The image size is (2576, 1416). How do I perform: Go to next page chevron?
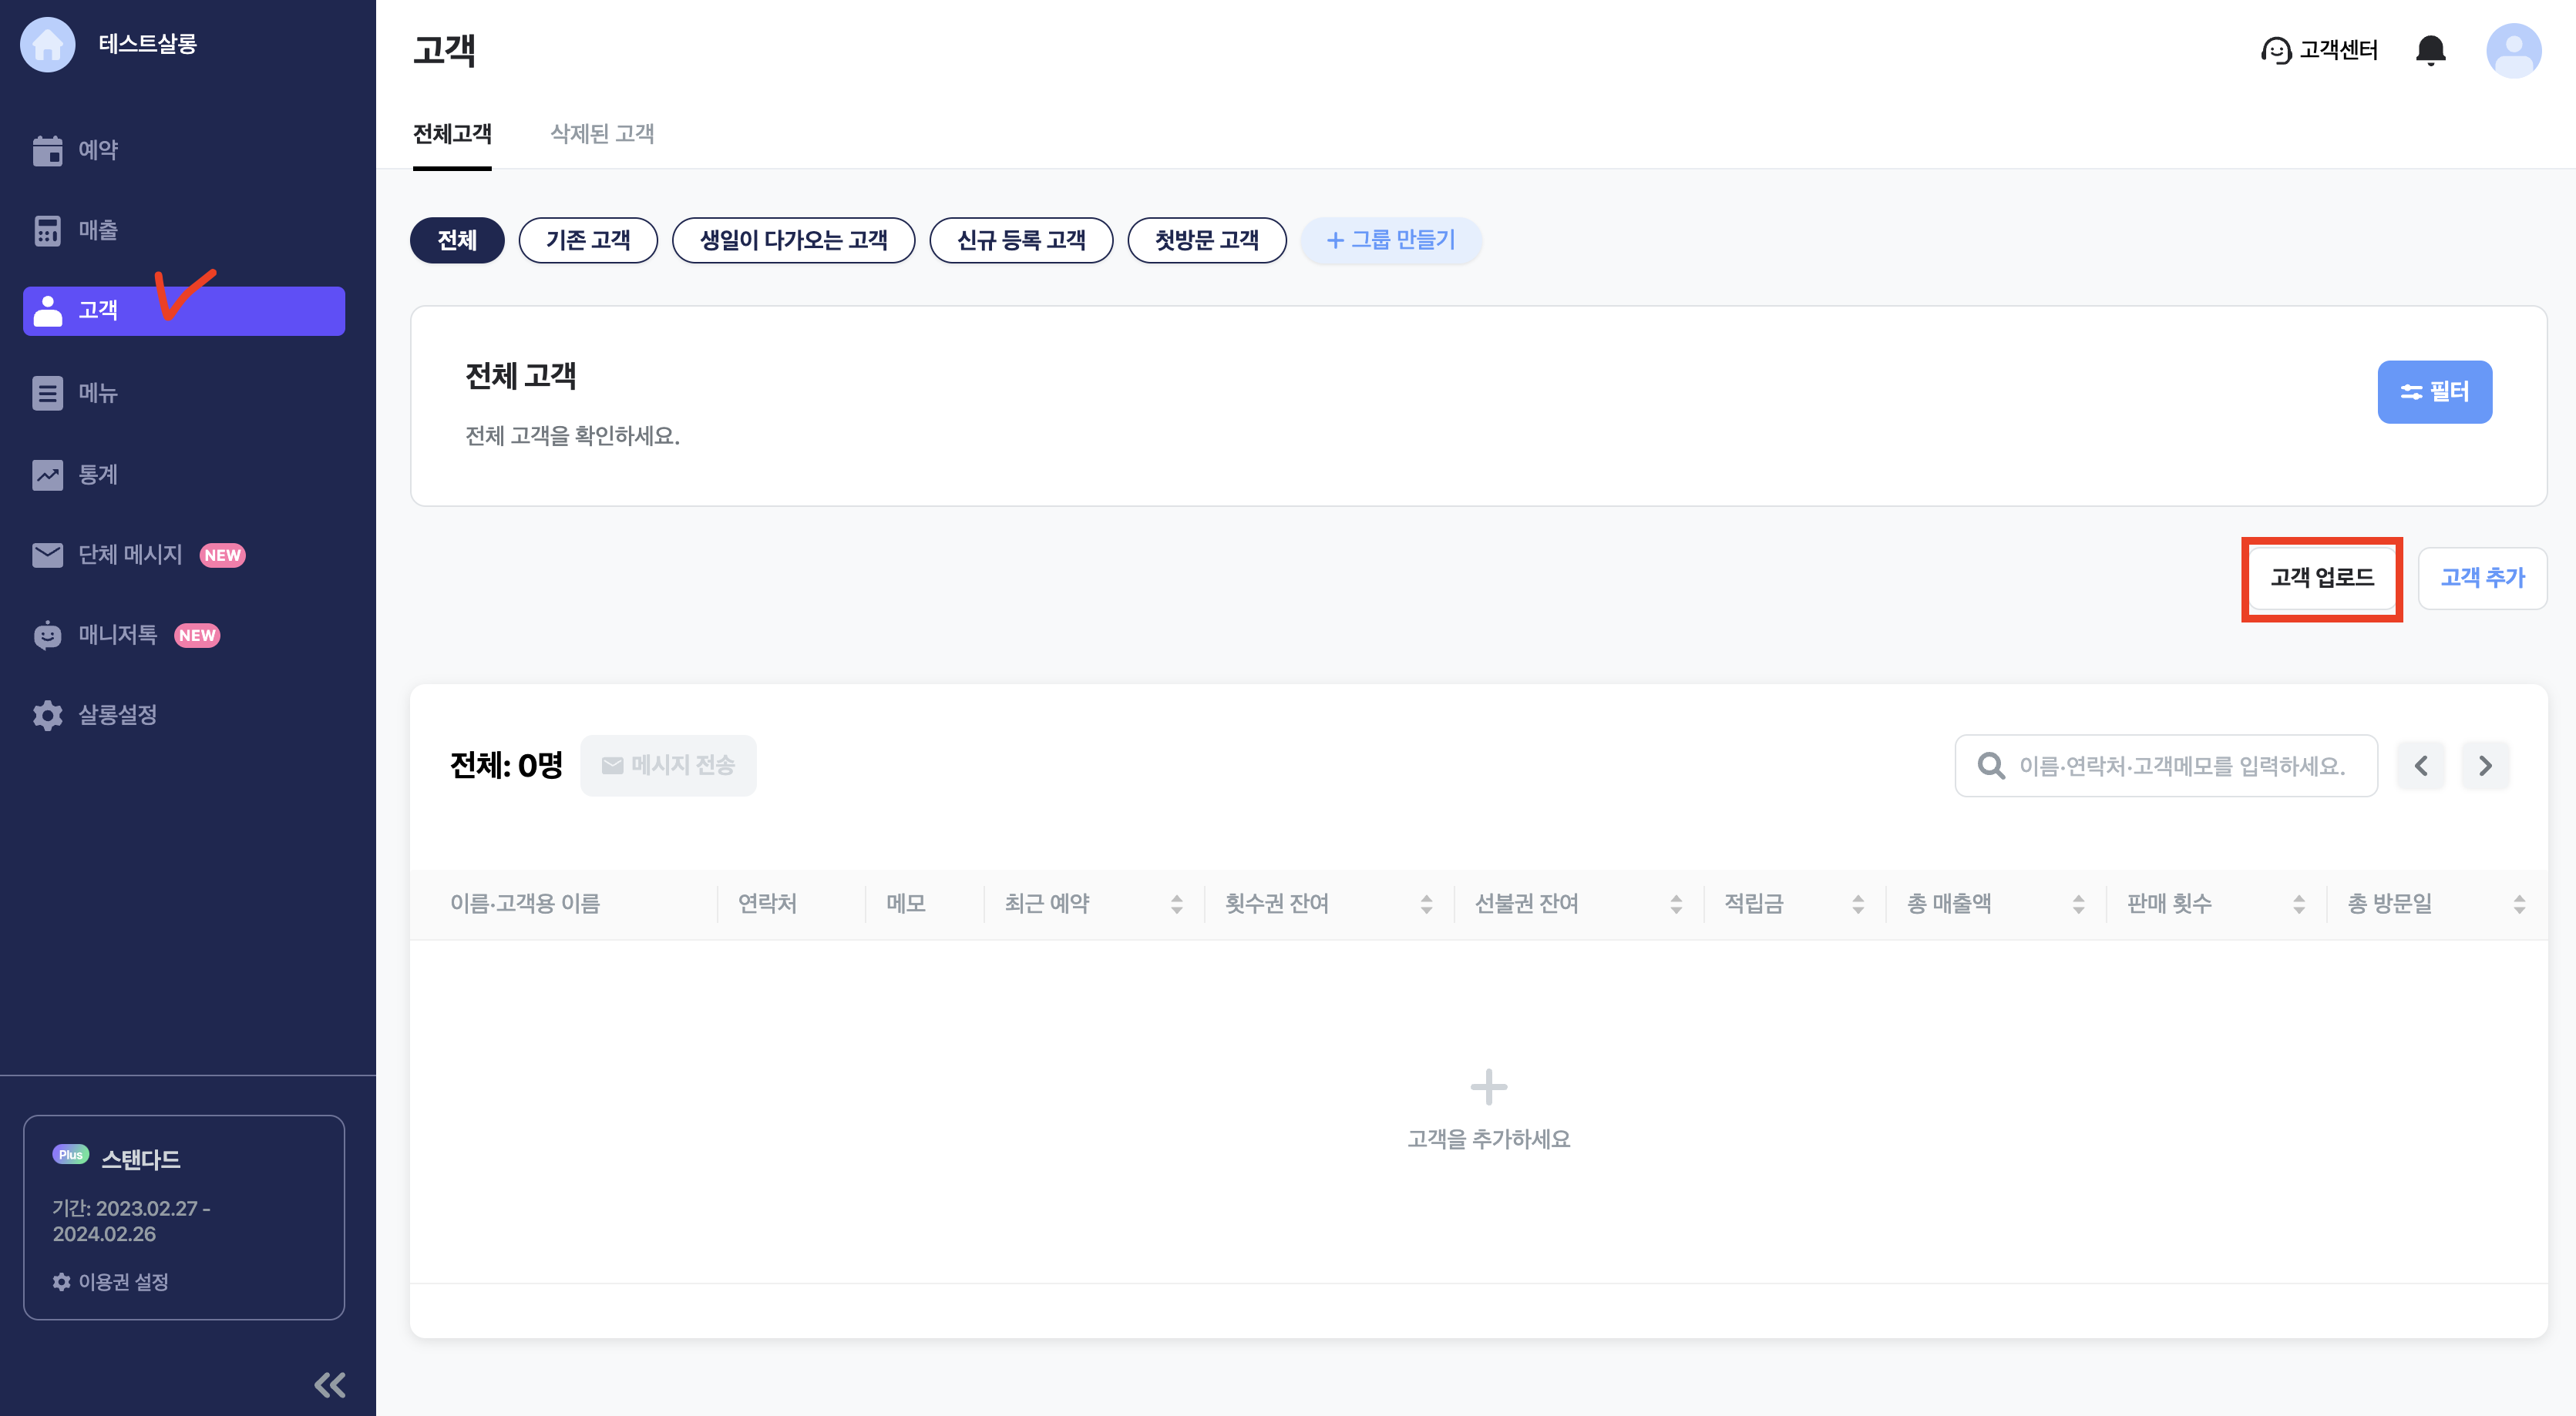[x=2485, y=766]
